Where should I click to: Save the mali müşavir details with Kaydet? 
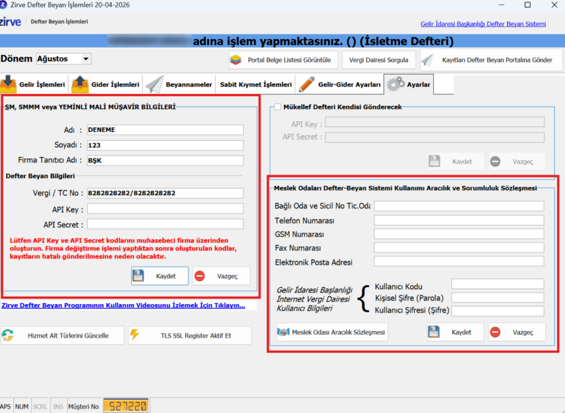[x=159, y=276]
